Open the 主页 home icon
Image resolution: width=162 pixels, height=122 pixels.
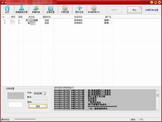click(x=7, y=9)
